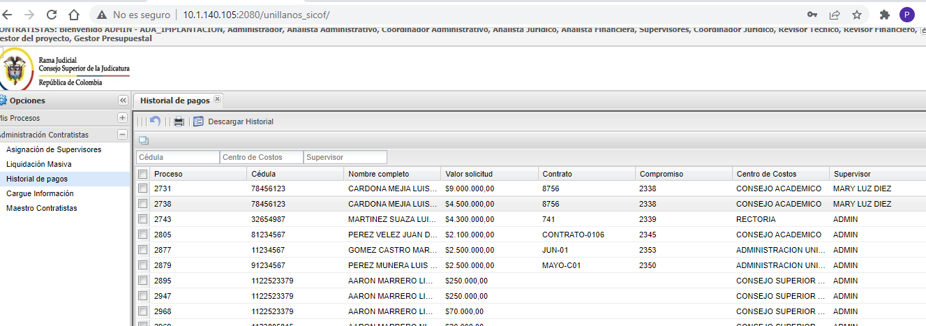Collapse the Opciones side panel

(123, 101)
